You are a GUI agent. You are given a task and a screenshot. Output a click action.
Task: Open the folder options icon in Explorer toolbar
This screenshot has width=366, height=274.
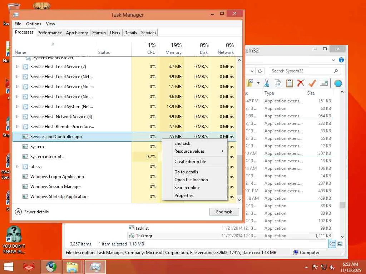click(x=250, y=83)
